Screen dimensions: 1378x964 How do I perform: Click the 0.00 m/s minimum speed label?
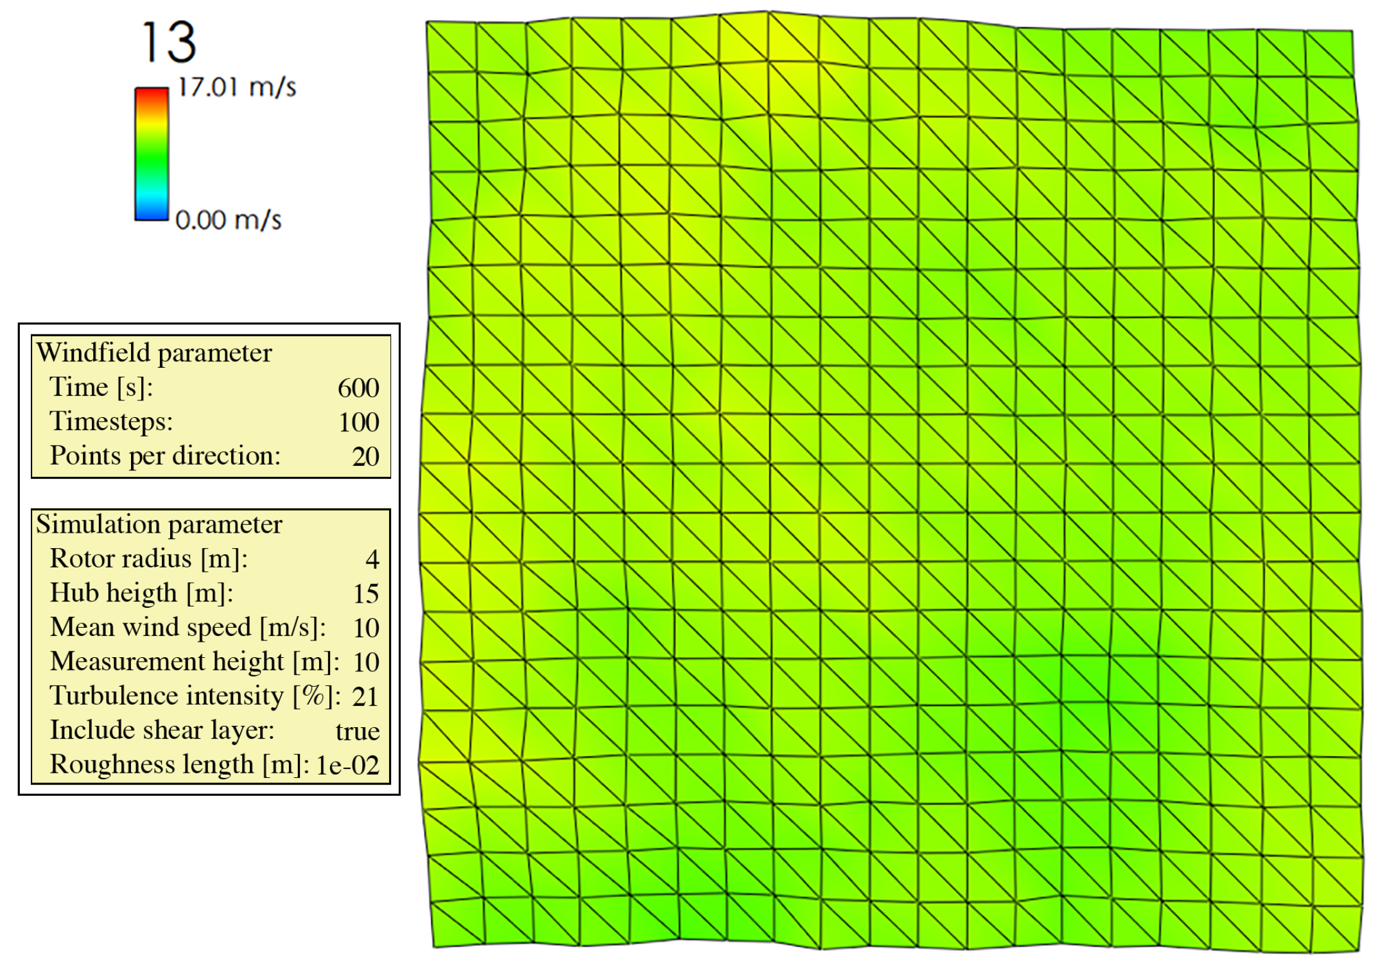pyautogui.click(x=229, y=220)
